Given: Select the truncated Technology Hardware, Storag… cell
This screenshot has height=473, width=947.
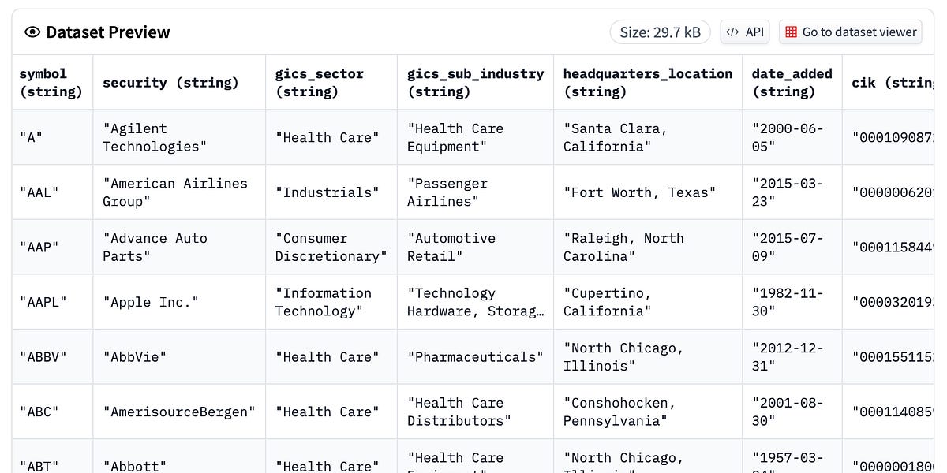Looking at the screenshot, I should [x=473, y=302].
